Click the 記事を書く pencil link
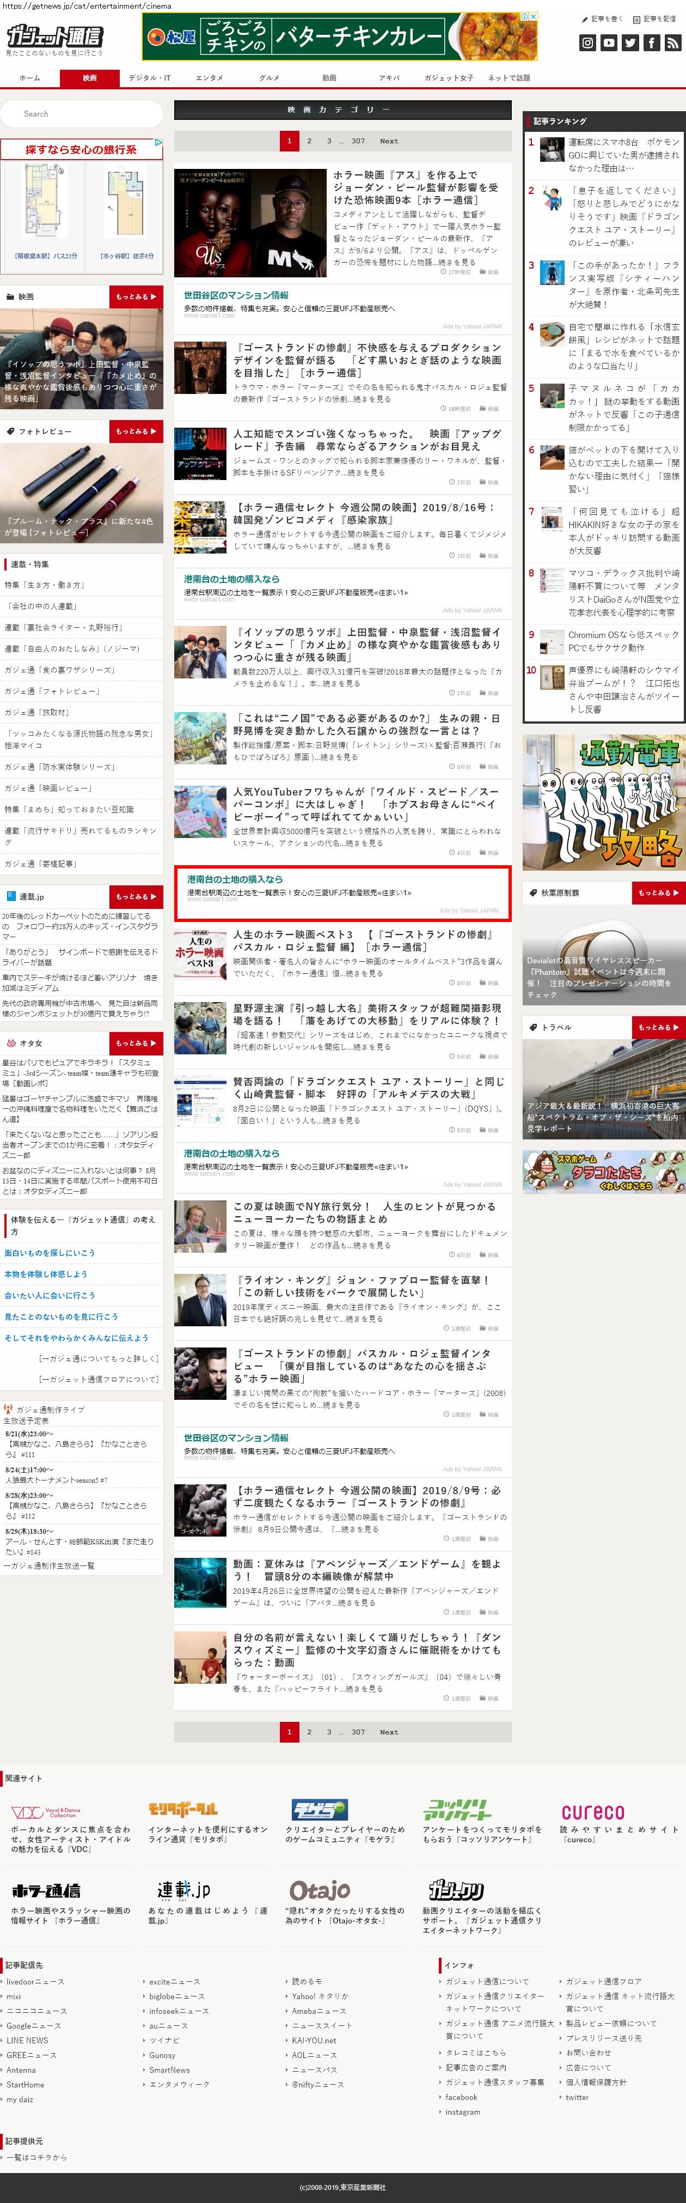The height and width of the screenshot is (2203, 686). point(603,19)
